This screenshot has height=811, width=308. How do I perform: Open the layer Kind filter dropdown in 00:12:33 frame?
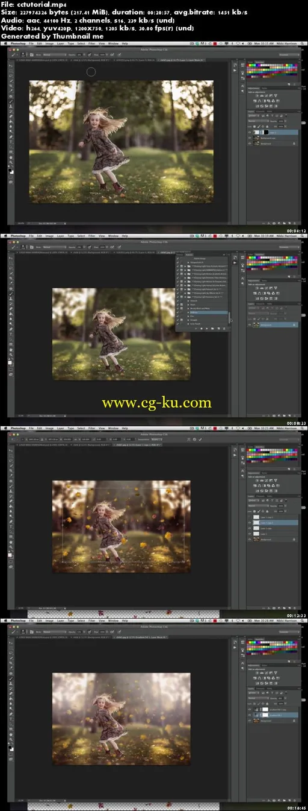[254, 500]
